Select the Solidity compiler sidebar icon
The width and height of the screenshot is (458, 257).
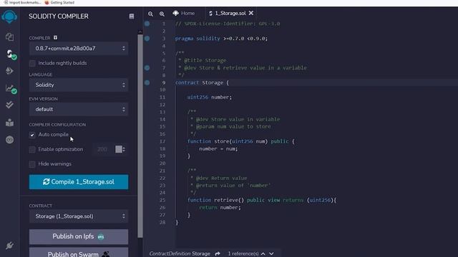coord(11,54)
